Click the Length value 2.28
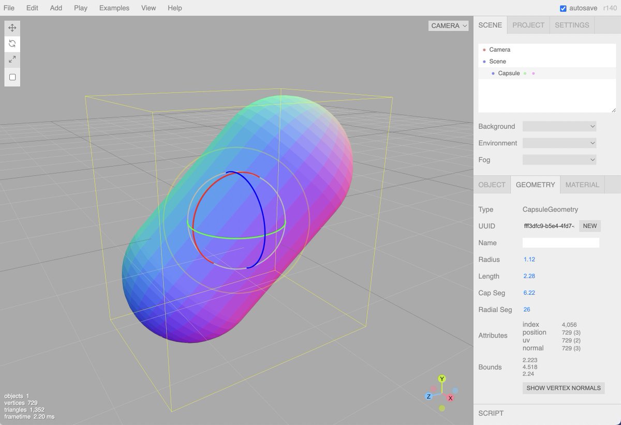Viewport: 621px width, 425px height. (529, 276)
